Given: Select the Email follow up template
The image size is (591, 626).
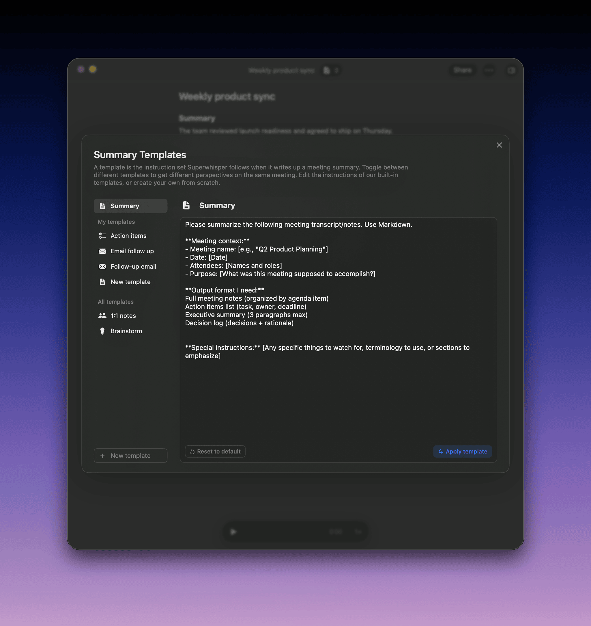Looking at the screenshot, I should pos(130,251).
